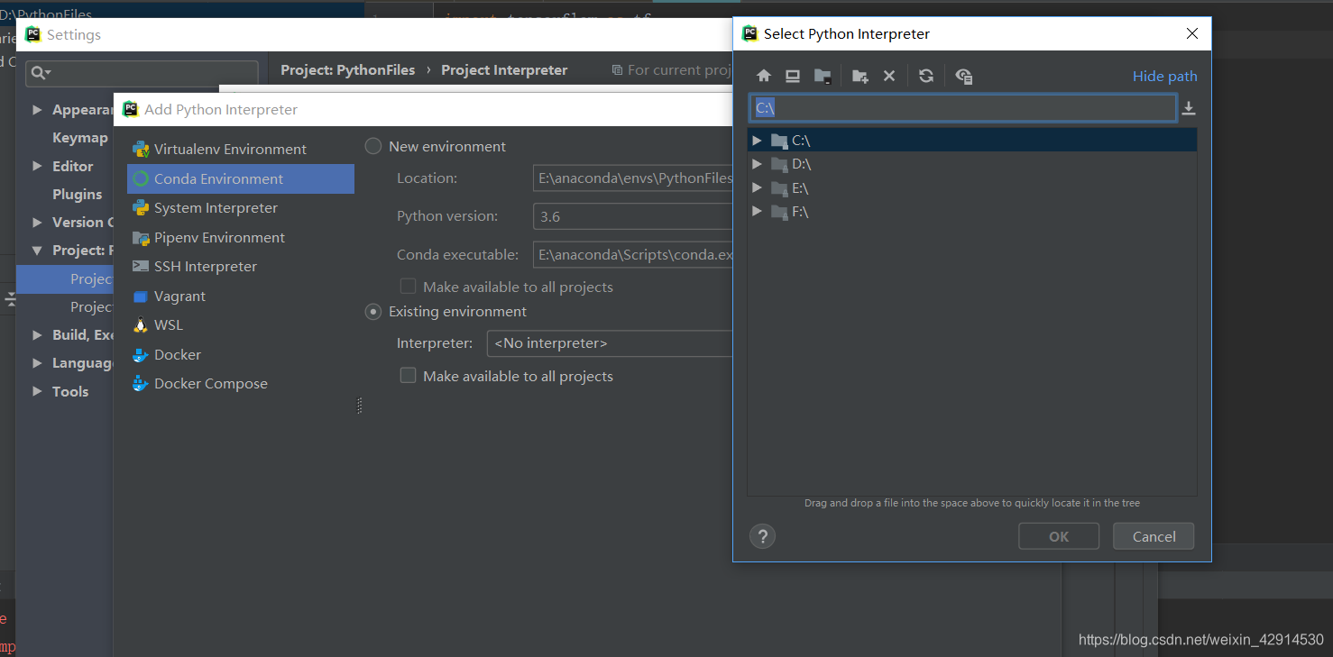The image size is (1333, 657).
Task: Click Hide path link
Action: [1165, 77]
